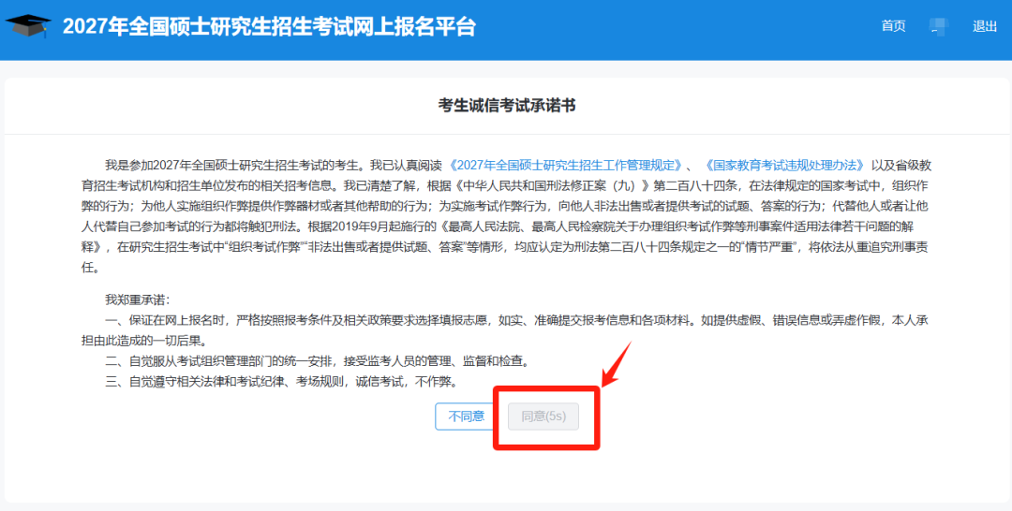The width and height of the screenshot is (1012, 511).
Task: Click the line 我郑重承诺：
Action: [138, 299]
